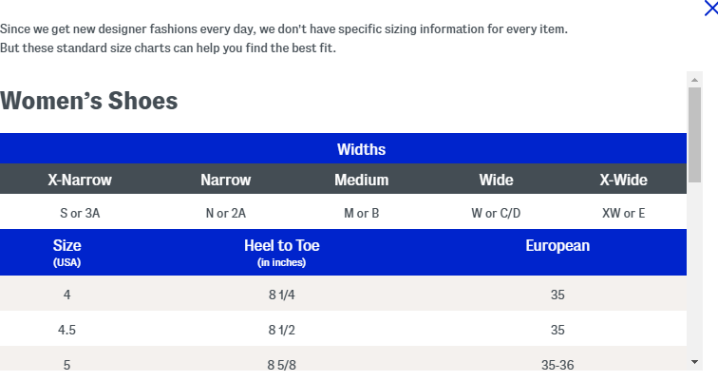The width and height of the screenshot is (718, 381).
Task: Select the 8 1/4 heel-to-toe value
Action: click(x=281, y=295)
